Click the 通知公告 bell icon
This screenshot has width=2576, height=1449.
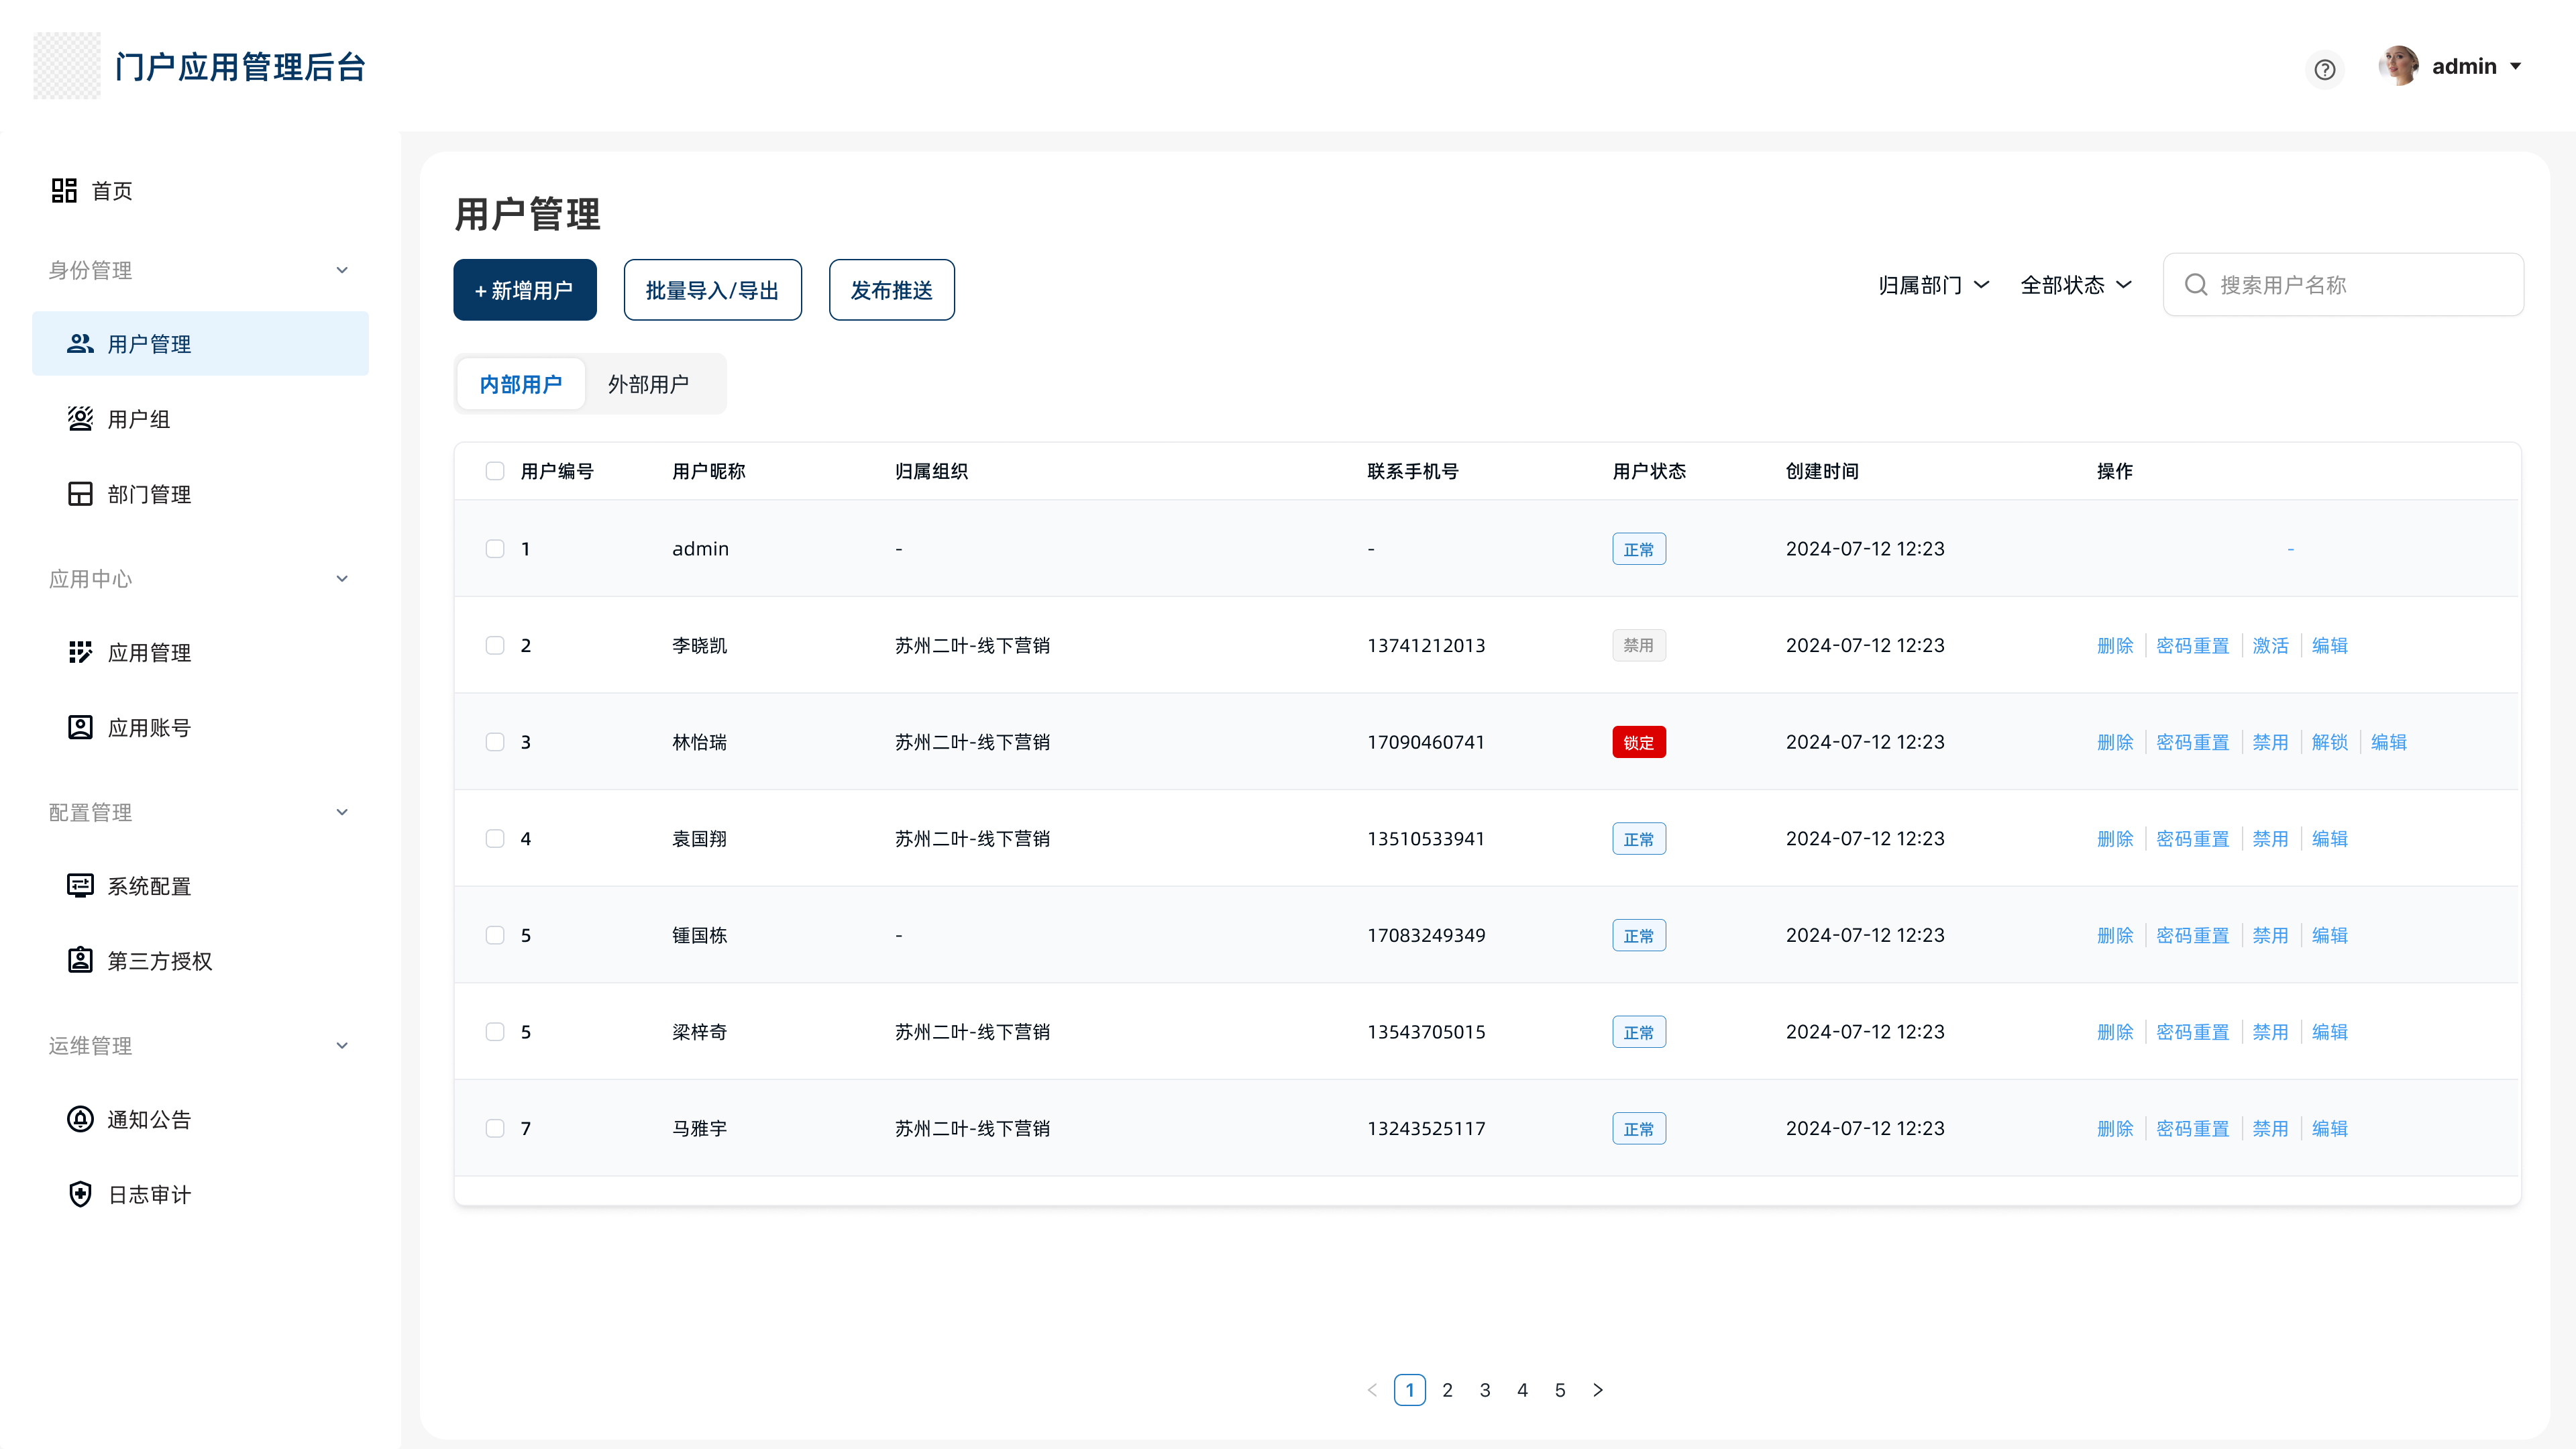pos(80,1119)
